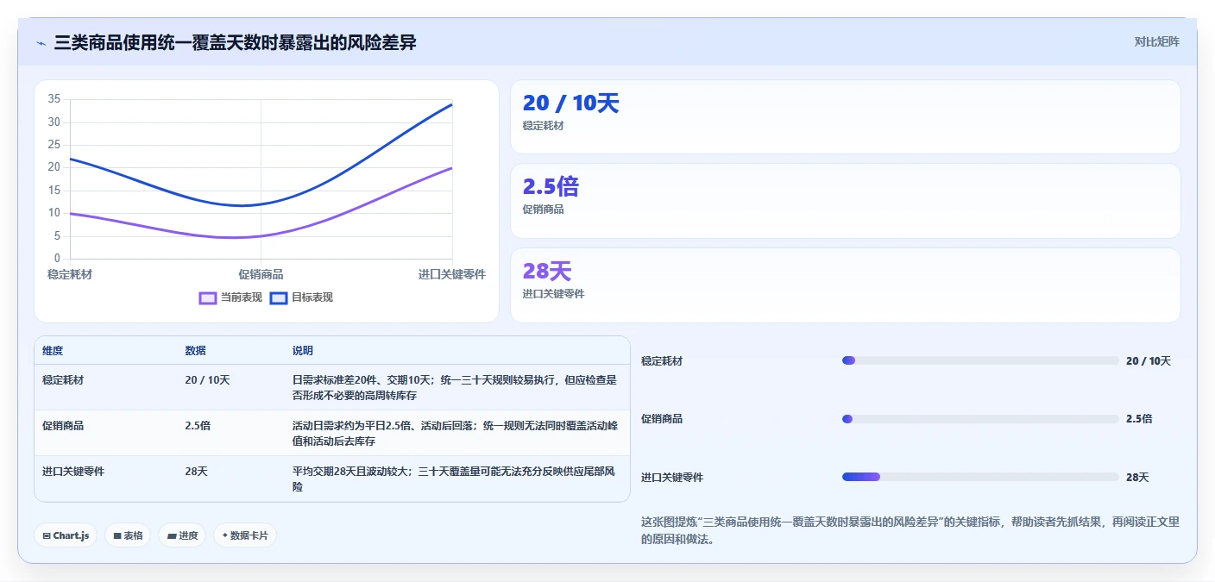Select the Chart.js tag chip

(66, 535)
